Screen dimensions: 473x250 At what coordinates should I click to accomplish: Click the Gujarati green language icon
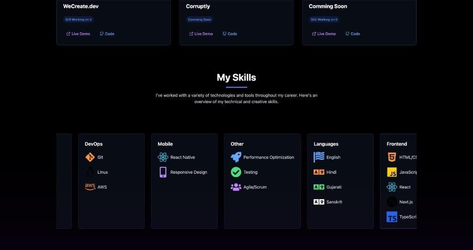point(319,187)
